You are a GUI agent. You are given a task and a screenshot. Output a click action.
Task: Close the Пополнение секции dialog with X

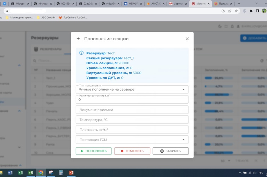(187, 39)
